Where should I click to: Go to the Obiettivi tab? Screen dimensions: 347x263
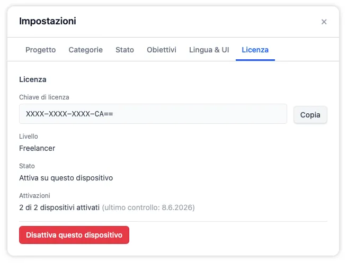coord(162,50)
